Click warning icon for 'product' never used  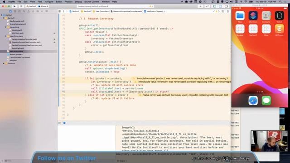point(134,78)
